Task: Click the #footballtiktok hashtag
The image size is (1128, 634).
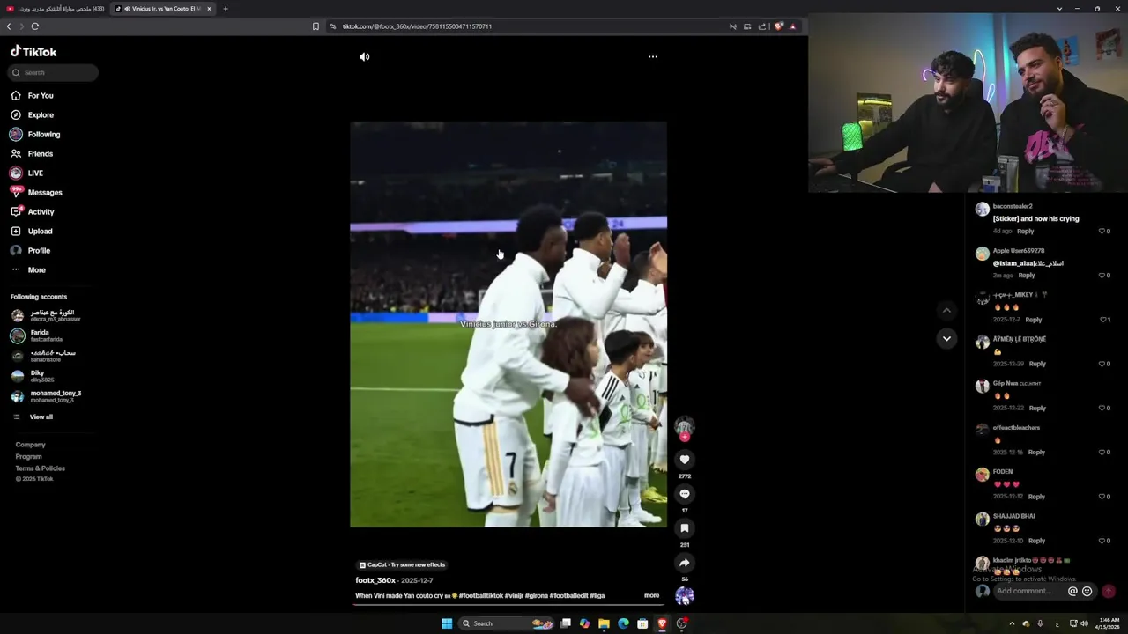Action: pos(481,596)
